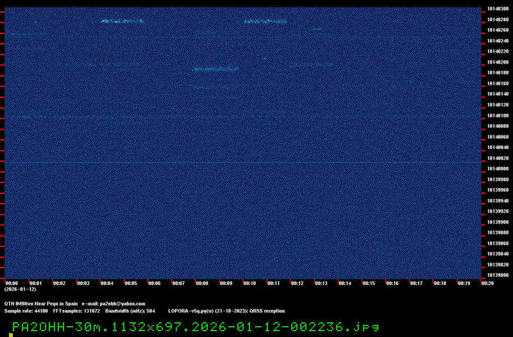Select the 10140220 frequency label
Image resolution: width=513 pixels, height=337 pixels.
point(498,51)
